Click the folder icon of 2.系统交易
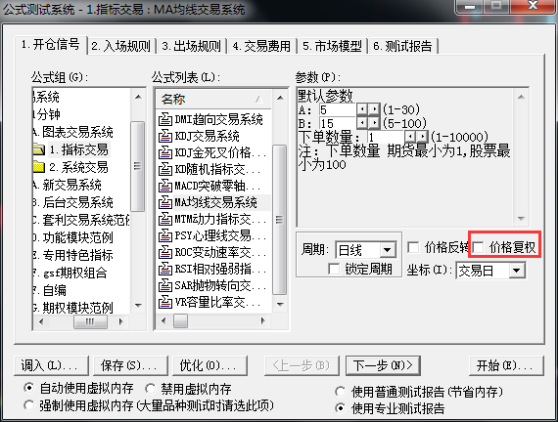 [39, 167]
